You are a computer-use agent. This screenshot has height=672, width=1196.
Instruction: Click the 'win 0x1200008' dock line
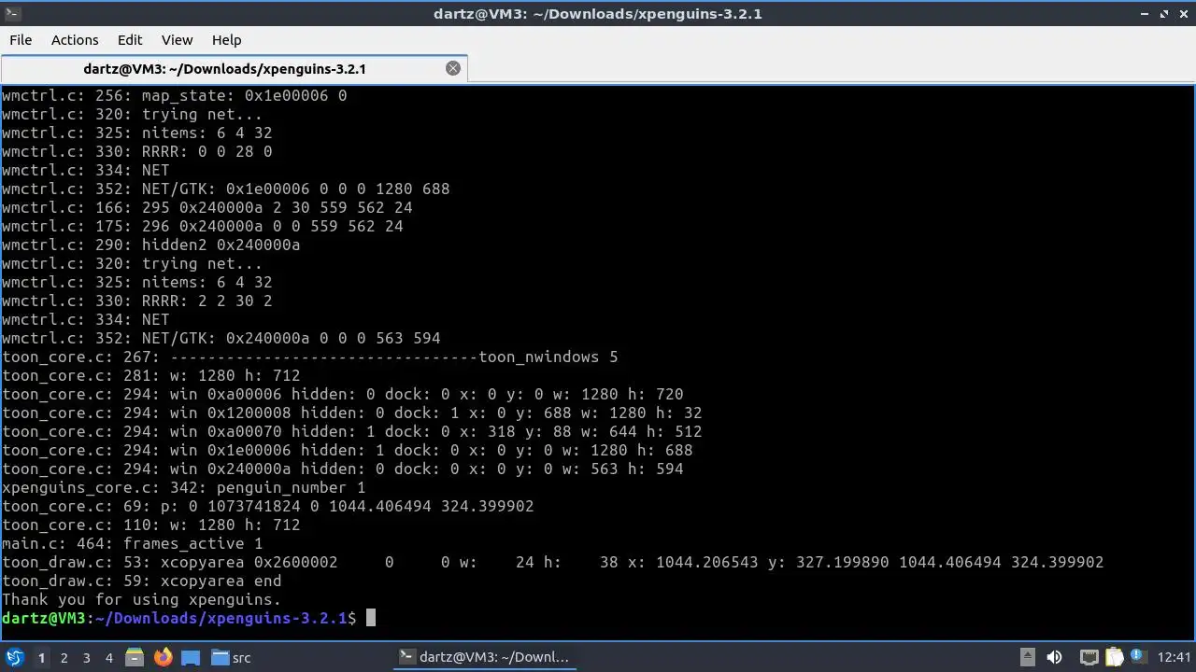click(x=351, y=413)
